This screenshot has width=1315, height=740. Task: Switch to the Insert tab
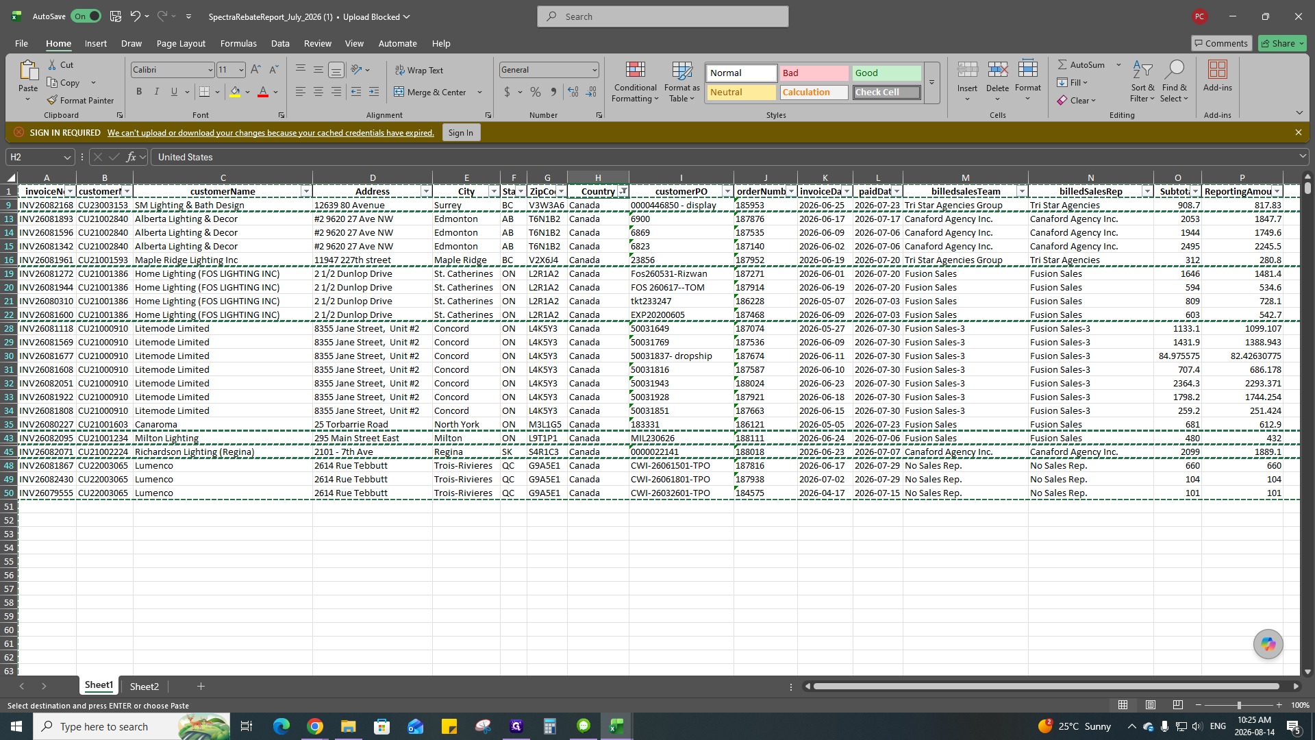pos(96,43)
